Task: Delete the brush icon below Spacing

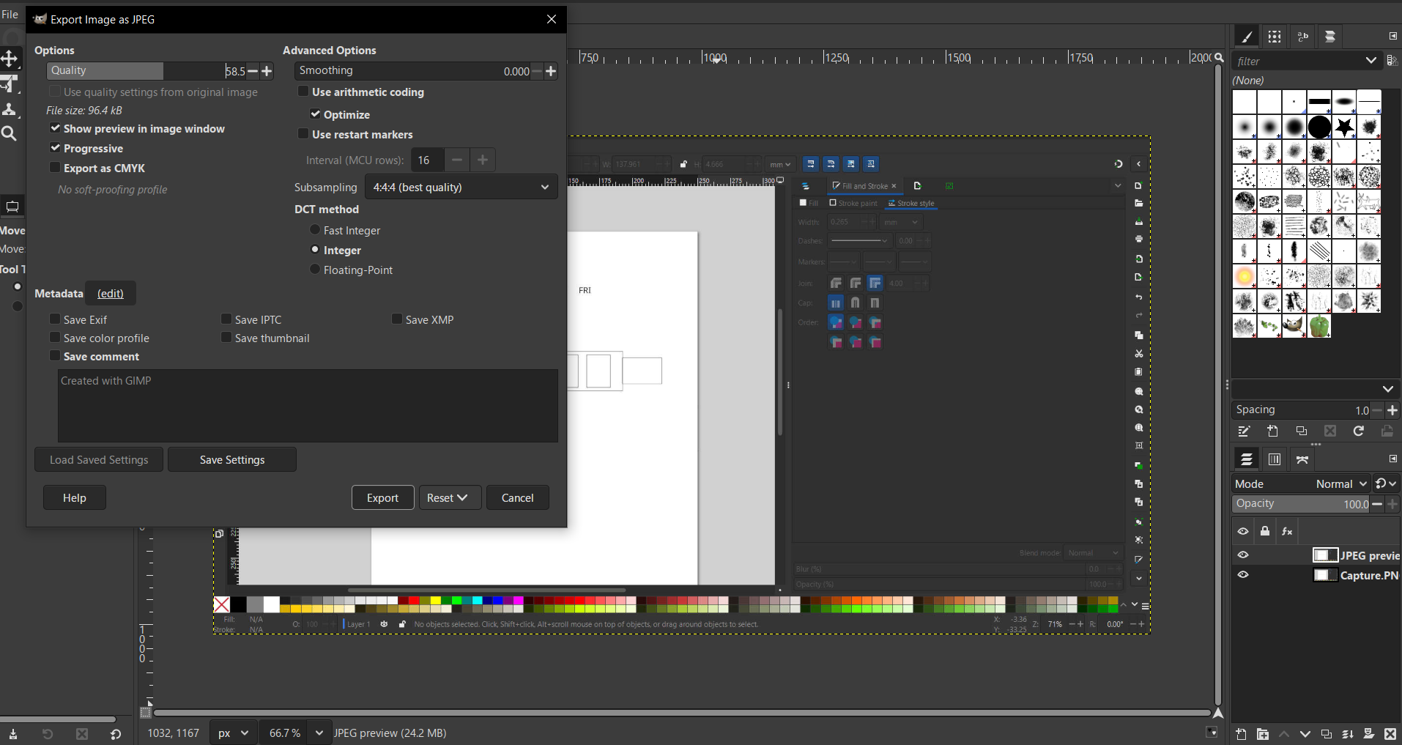Action: pyautogui.click(x=1330, y=431)
